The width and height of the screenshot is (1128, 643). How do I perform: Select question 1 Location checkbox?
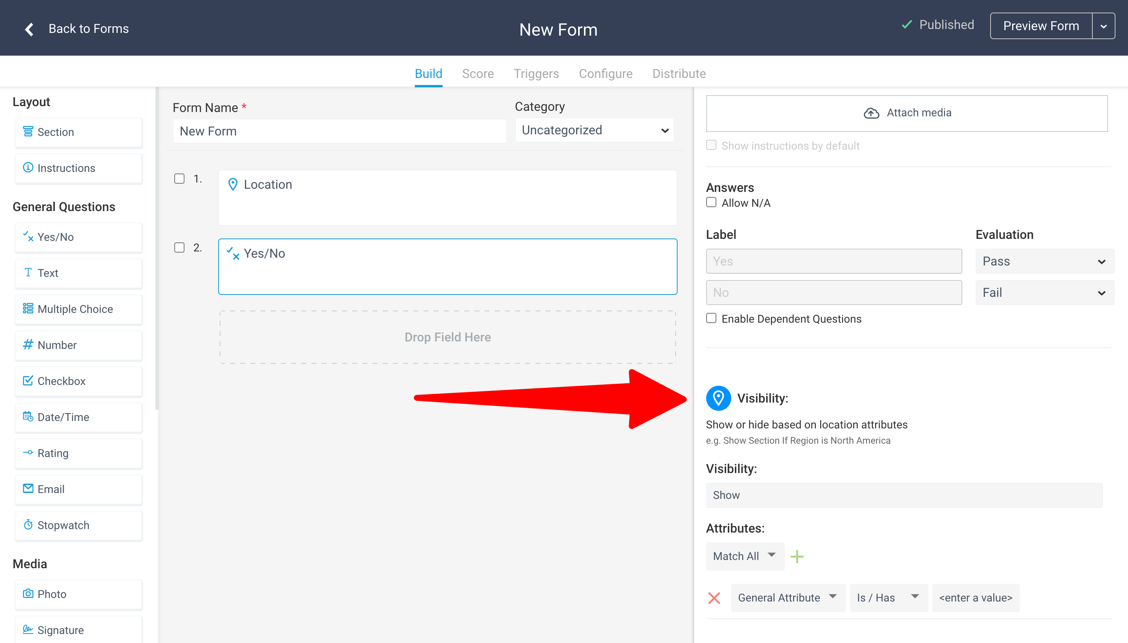tap(179, 179)
